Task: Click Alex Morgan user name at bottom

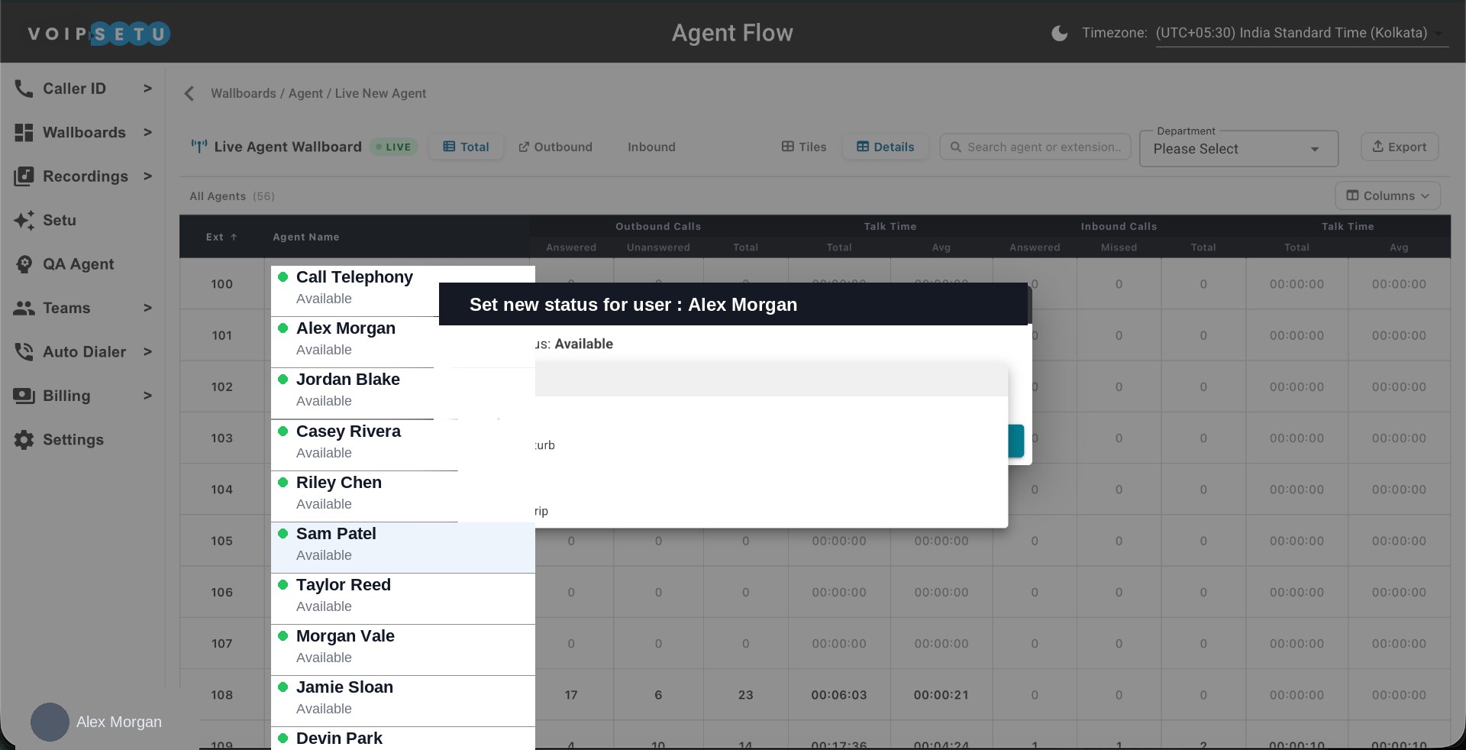Action: (119, 722)
